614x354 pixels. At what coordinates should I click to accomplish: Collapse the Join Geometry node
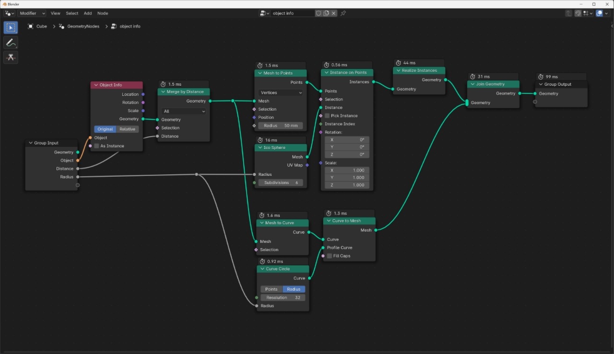tap(472, 84)
